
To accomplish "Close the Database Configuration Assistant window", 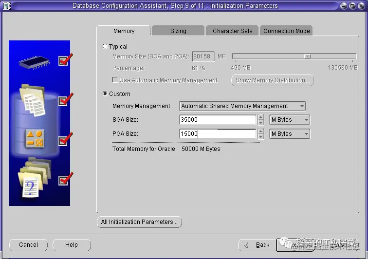I will (x=361, y=6).
